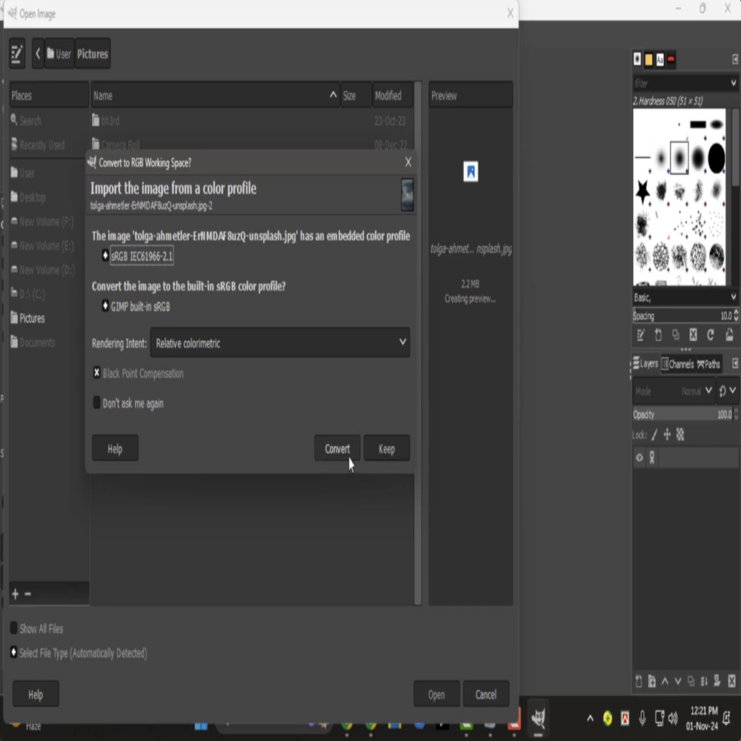The image size is (741, 741).
Task: Click the delete brush icon
Action: point(693,335)
